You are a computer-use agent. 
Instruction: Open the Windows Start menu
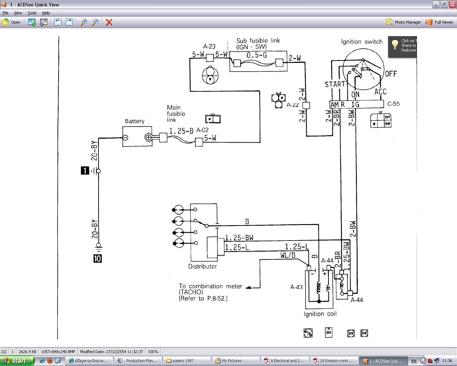pyautogui.click(x=17, y=361)
